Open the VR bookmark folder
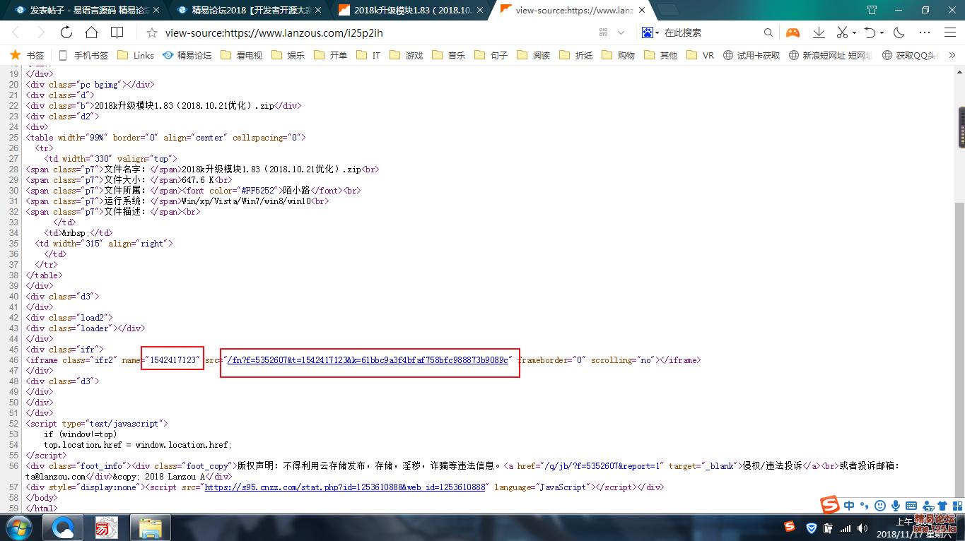965x541 pixels. coord(700,55)
